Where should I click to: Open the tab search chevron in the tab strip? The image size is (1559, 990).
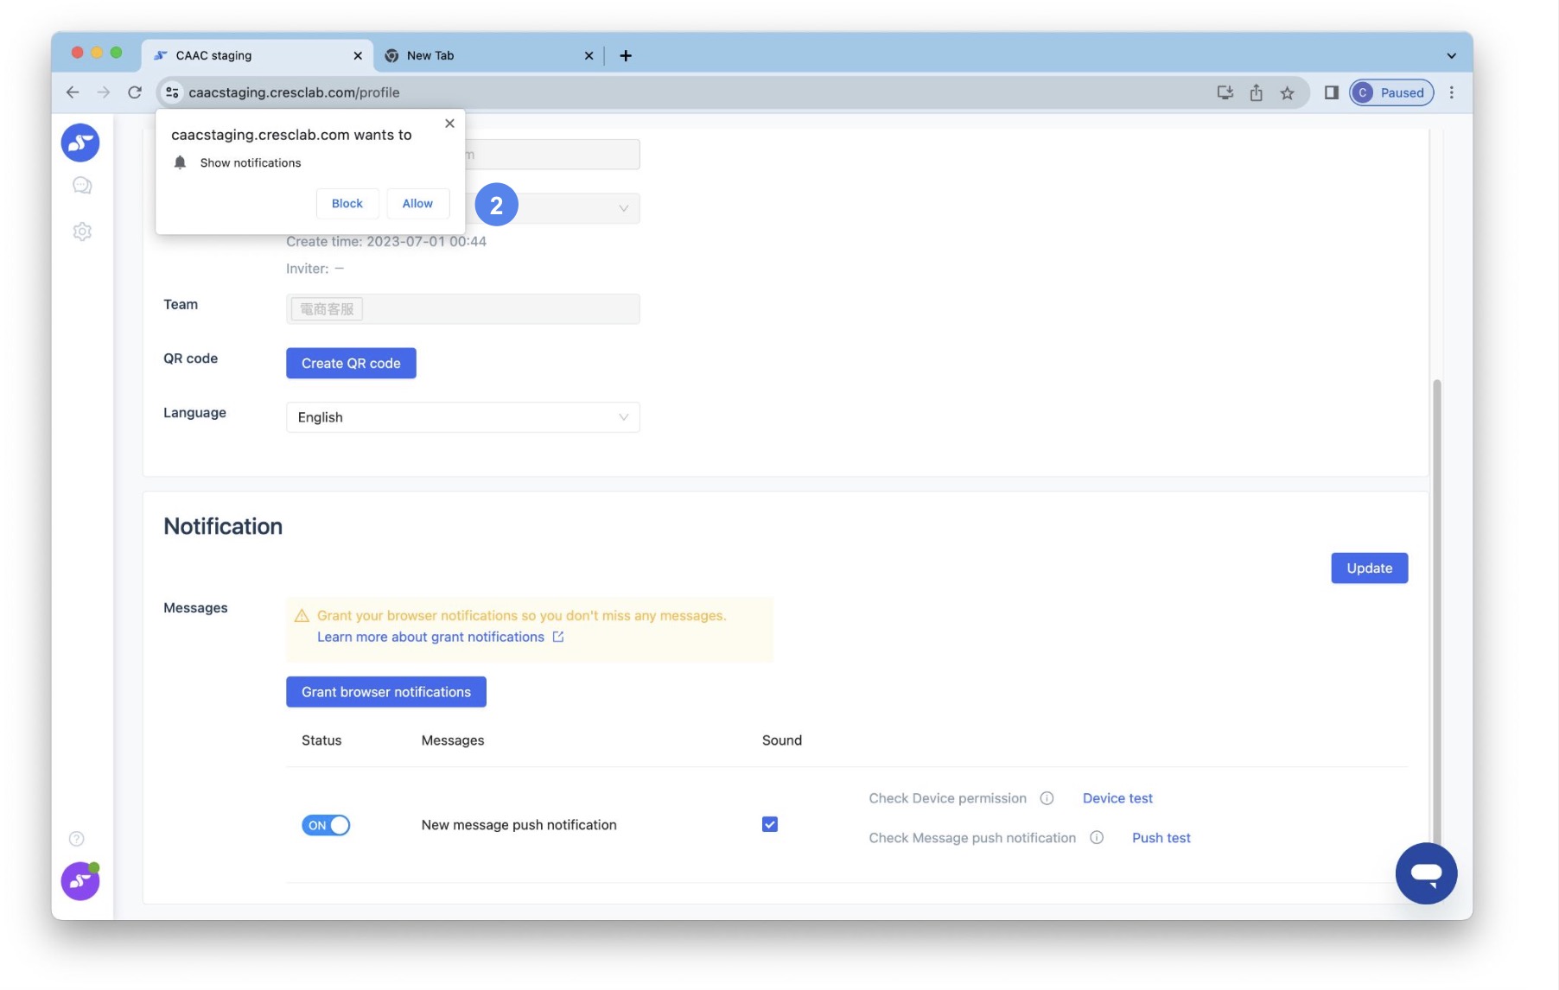coord(1451,55)
